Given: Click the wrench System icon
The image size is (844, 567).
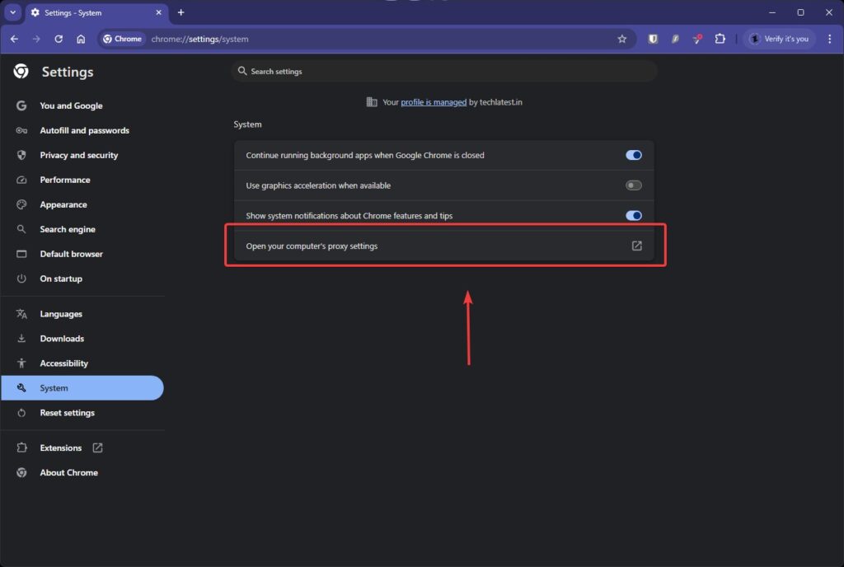Looking at the screenshot, I should click(x=21, y=388).
